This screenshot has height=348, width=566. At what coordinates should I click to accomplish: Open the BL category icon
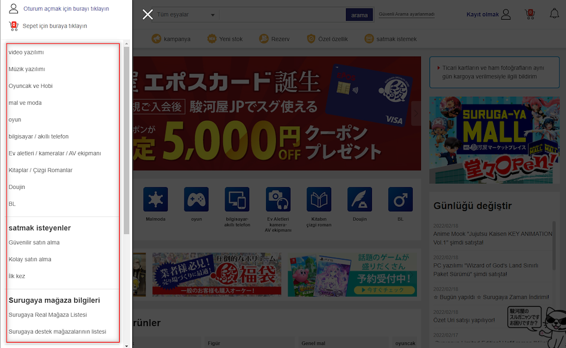point(400,199)
